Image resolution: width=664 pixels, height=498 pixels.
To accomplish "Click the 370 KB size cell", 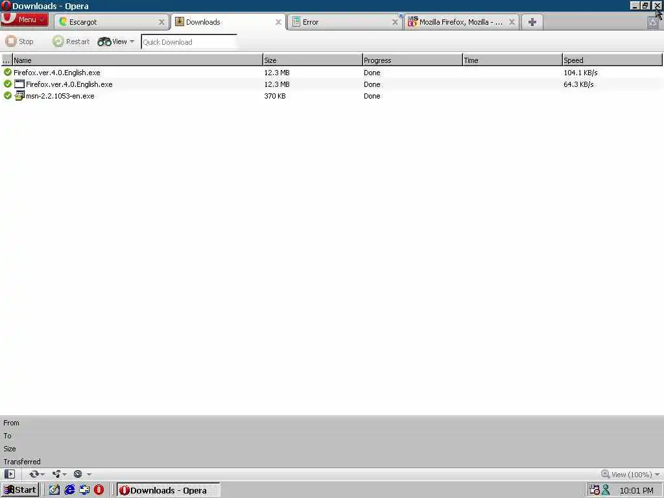I will [x=275, y=96].
